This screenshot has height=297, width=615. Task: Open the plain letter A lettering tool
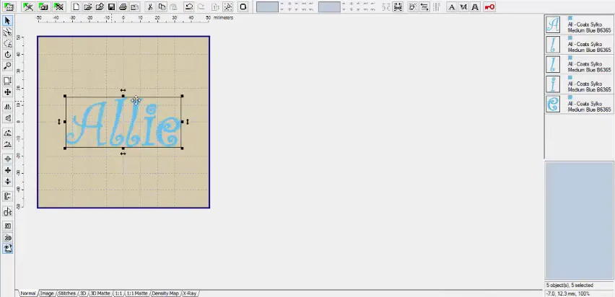tap(452, 6)
